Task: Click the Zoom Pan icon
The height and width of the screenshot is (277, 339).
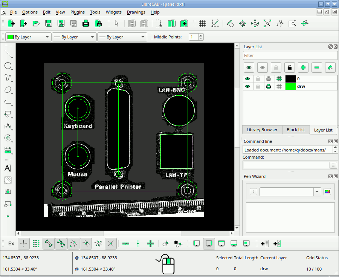Action: 305,23
